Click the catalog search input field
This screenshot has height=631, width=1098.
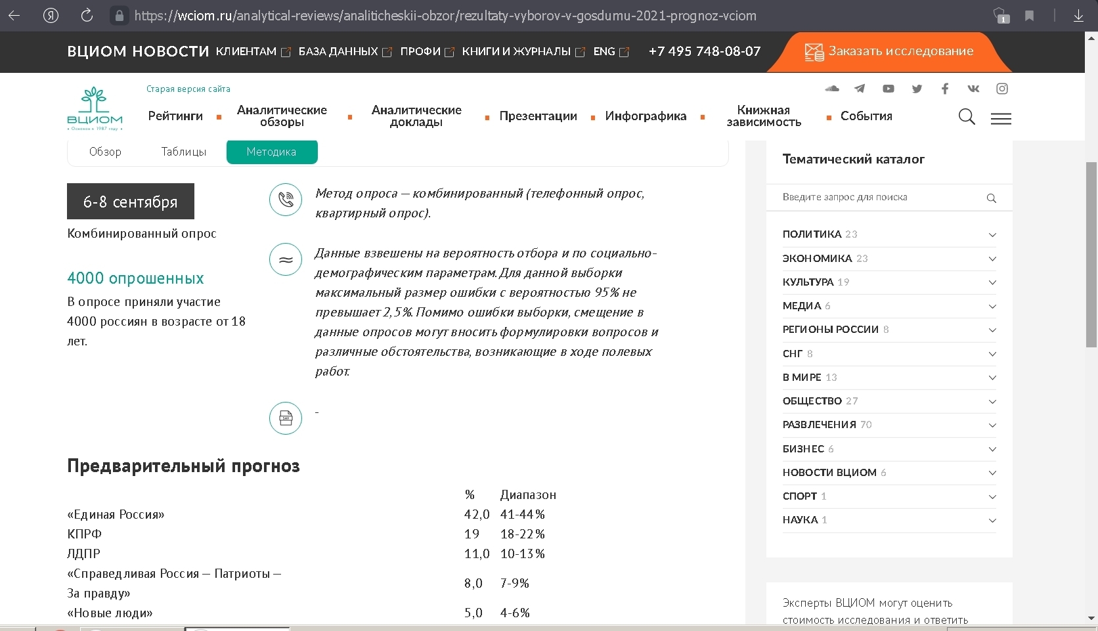pos(880,197)
